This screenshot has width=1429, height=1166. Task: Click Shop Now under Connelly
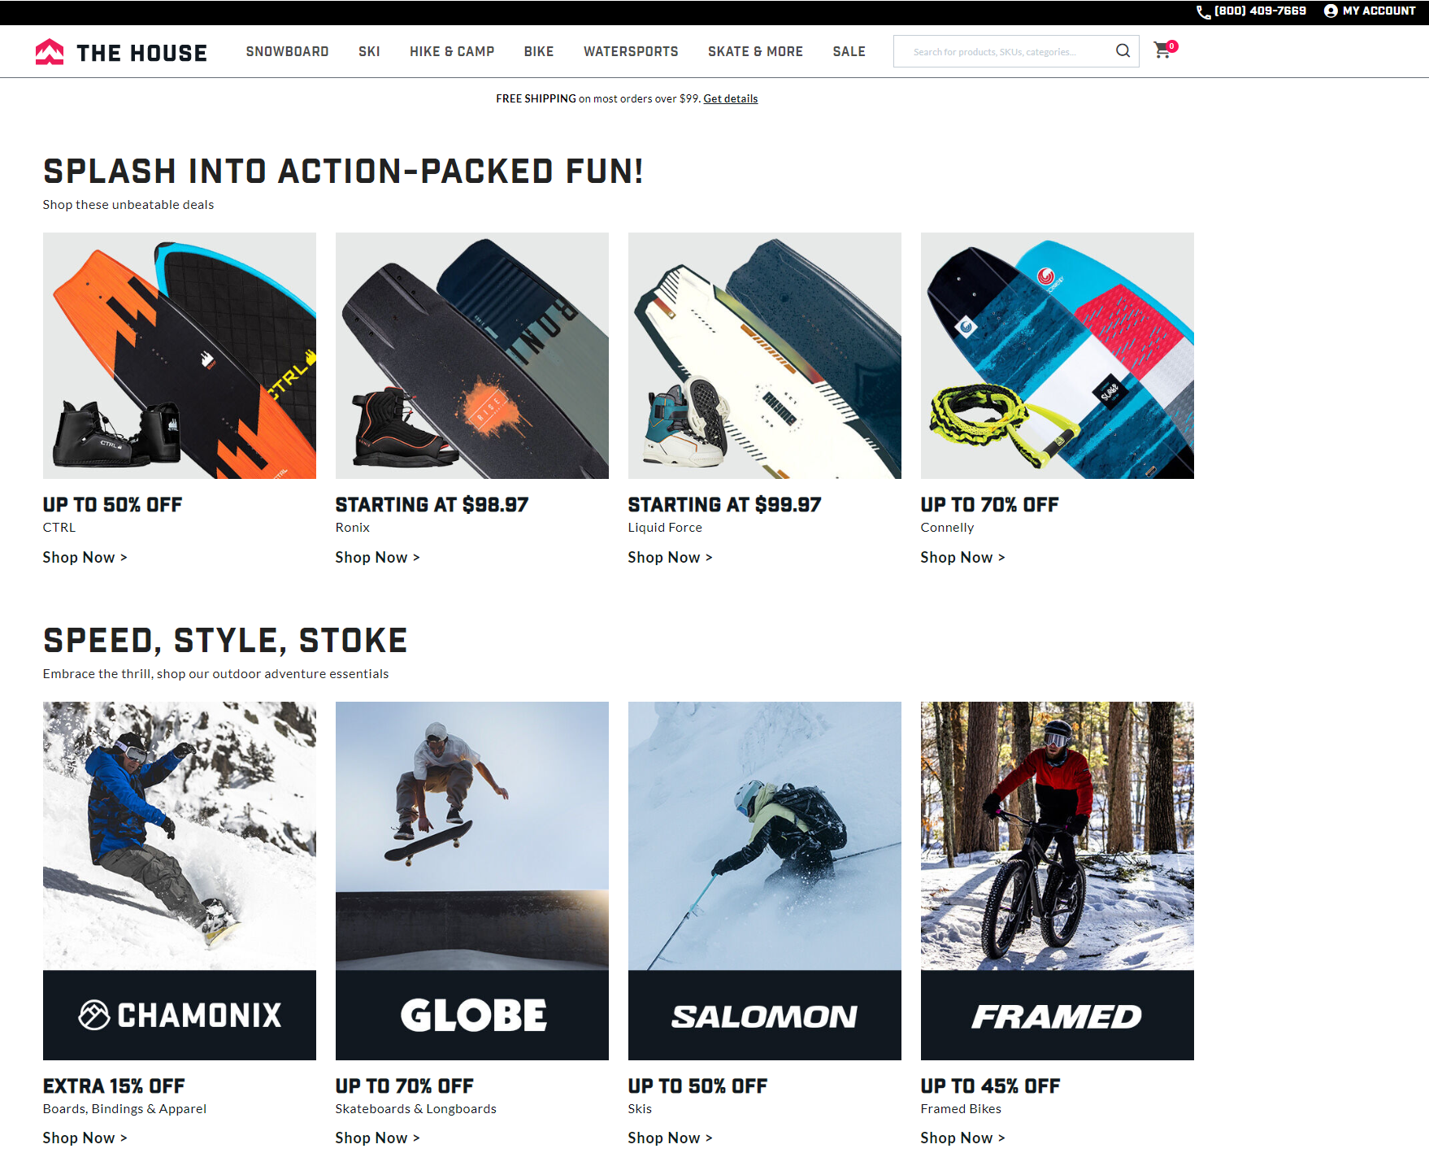962,557
